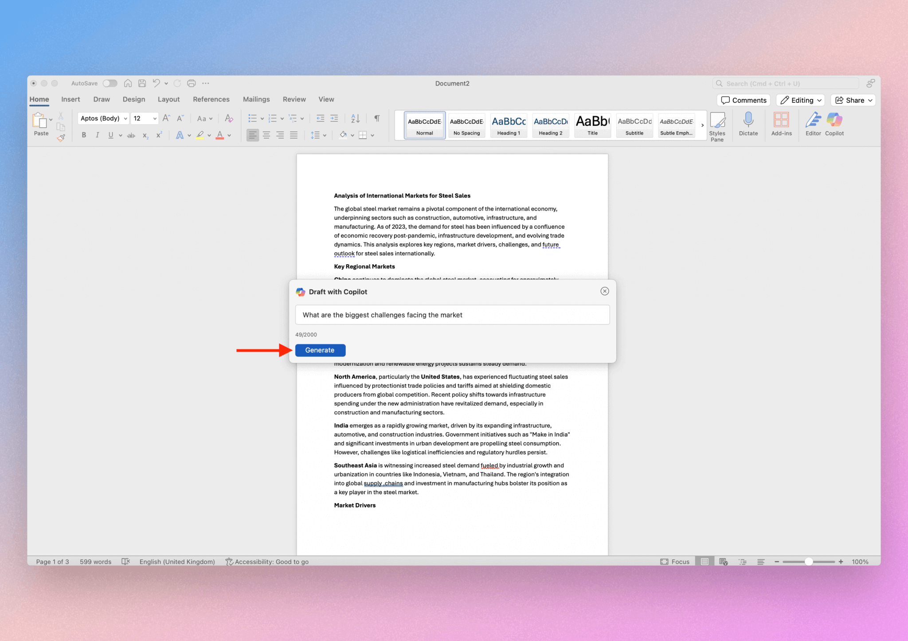Viewport: 908px width, 641px height.
Task: Open the Add-ins panel
Action: point(781,125)
